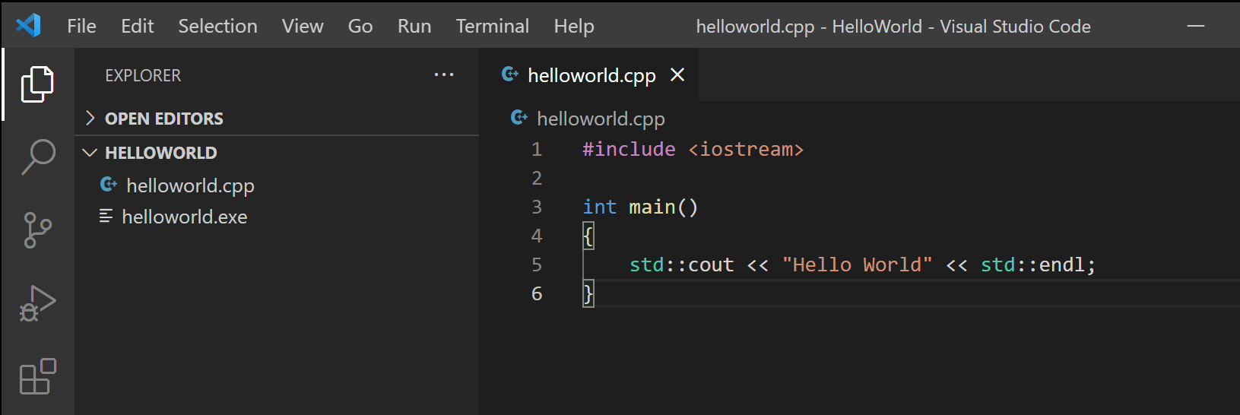
Task: Open the Terminal menu
Action: click(x=492, y=26)
